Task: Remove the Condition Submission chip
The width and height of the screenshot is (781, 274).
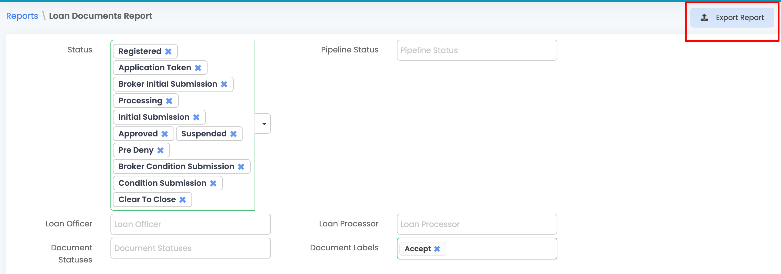Action: coord(213,183)
